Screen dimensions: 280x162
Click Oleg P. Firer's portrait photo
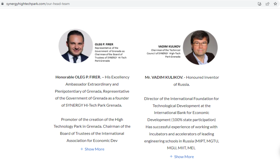(x=75, y=46)
